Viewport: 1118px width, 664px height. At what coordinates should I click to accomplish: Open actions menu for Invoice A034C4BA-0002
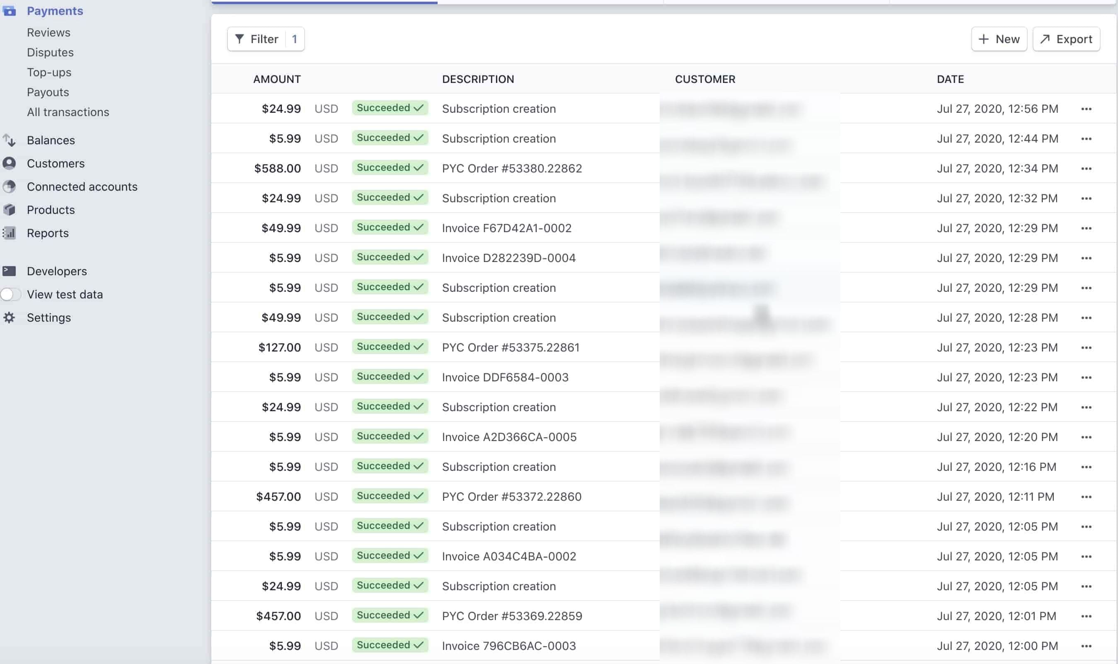[x=1087, y=557]
